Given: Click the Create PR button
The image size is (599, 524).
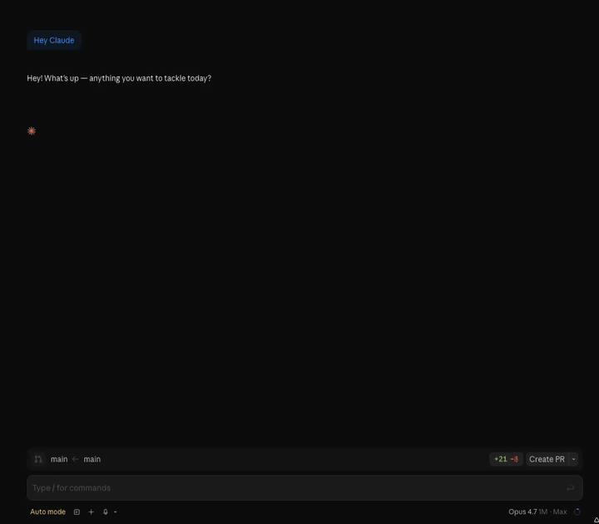Looking at the screenshot, I should pos(547,459).
